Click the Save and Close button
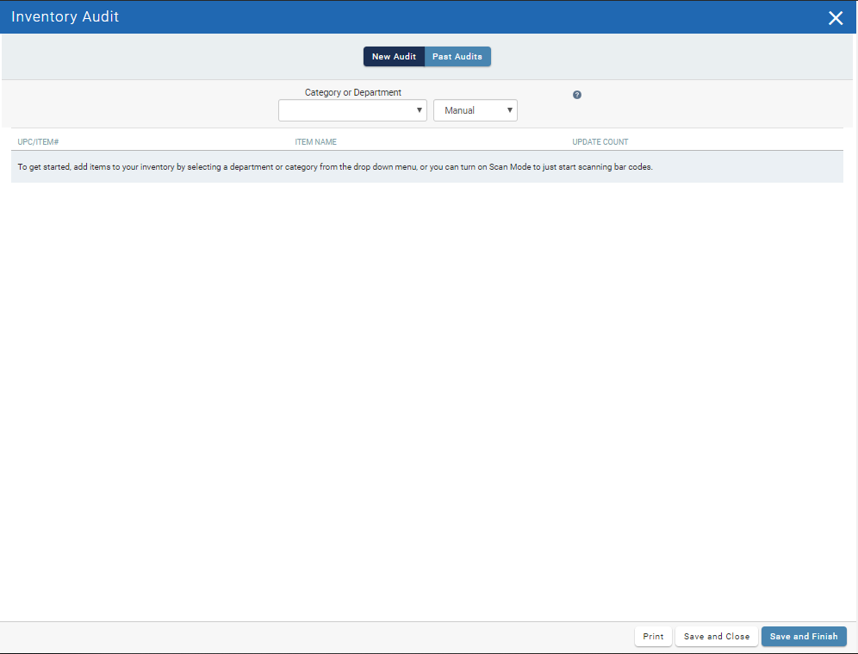This screenshot has width=858, height=654. 717,637
